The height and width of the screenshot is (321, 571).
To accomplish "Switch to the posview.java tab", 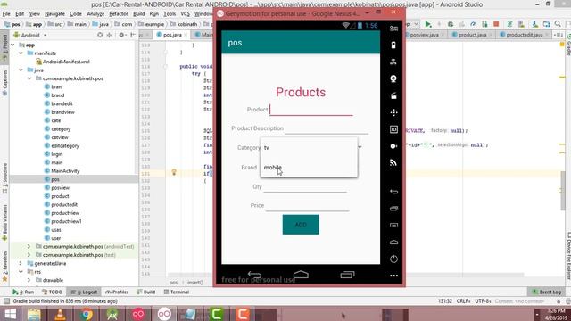I will [x=424, y=35].
